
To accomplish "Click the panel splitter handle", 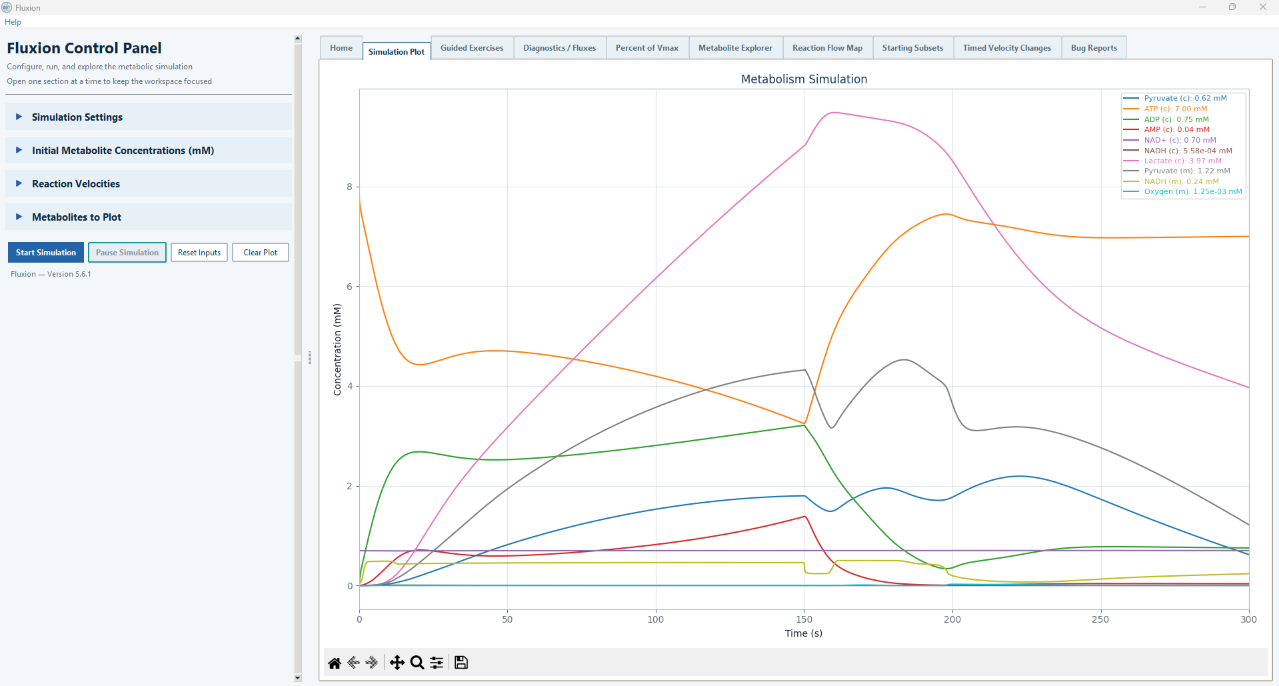I will point(310,357).
